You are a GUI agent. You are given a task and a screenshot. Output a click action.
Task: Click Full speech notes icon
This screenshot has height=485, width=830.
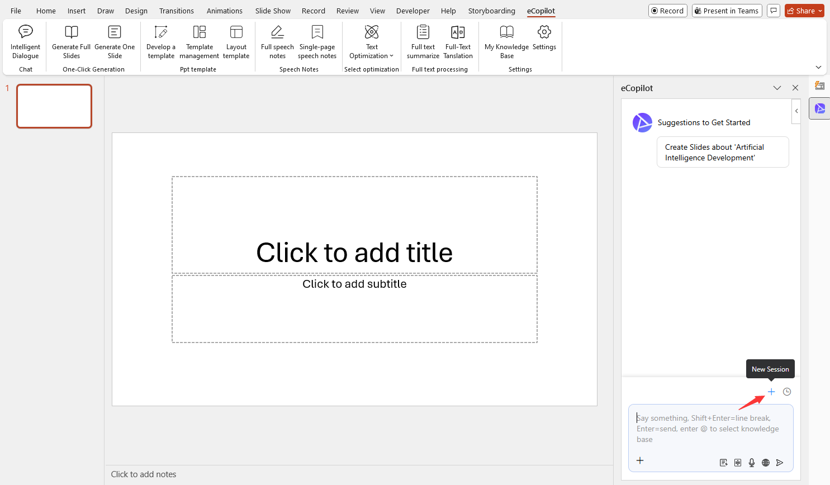(x=277, y=32)
